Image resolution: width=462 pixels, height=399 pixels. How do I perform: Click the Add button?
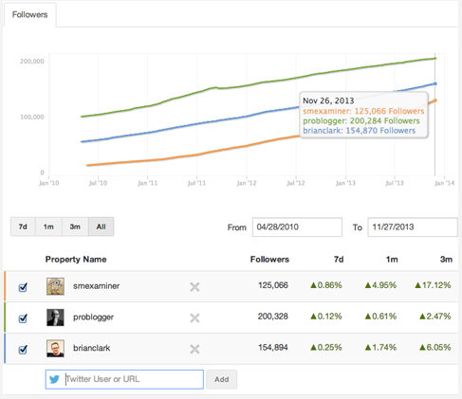pos(222,379)
